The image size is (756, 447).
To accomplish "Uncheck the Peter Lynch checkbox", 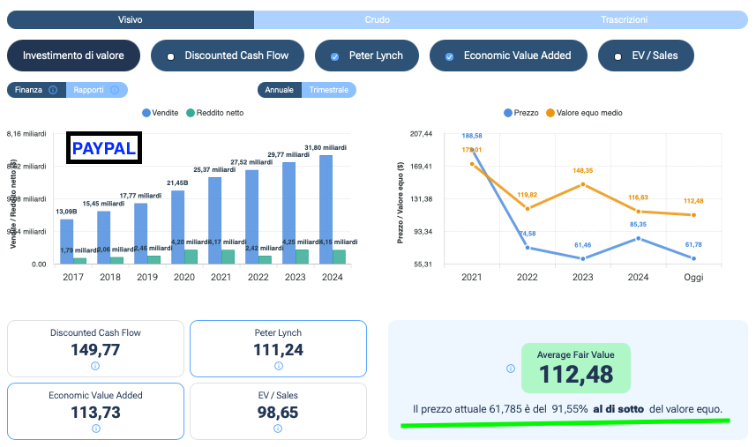I will [334, 56].
